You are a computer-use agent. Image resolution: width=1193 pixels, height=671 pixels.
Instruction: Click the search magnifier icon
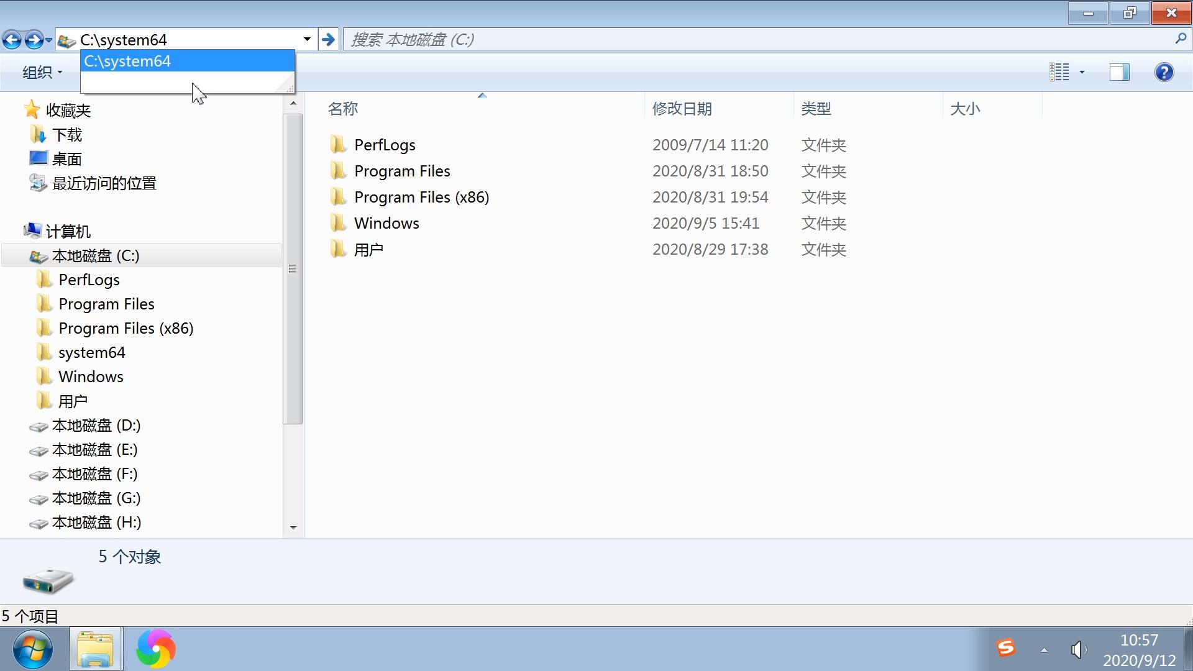point(1180,40)
